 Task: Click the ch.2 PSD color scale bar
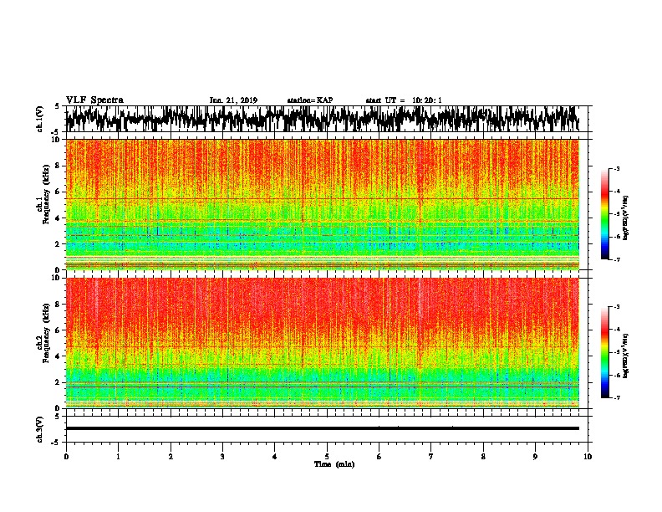605,352
